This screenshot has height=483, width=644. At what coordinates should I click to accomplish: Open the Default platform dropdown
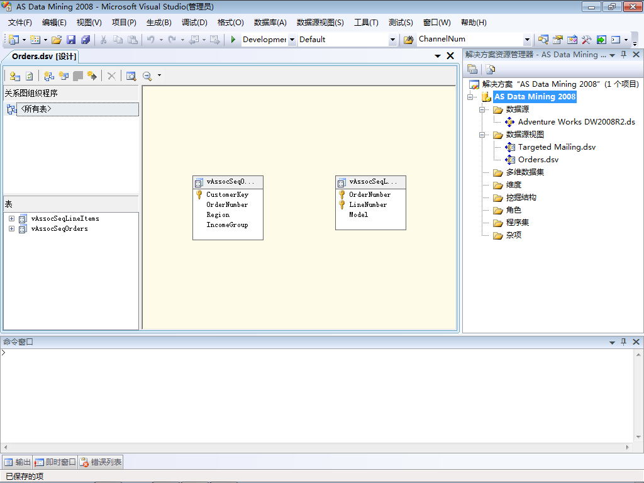392,40
